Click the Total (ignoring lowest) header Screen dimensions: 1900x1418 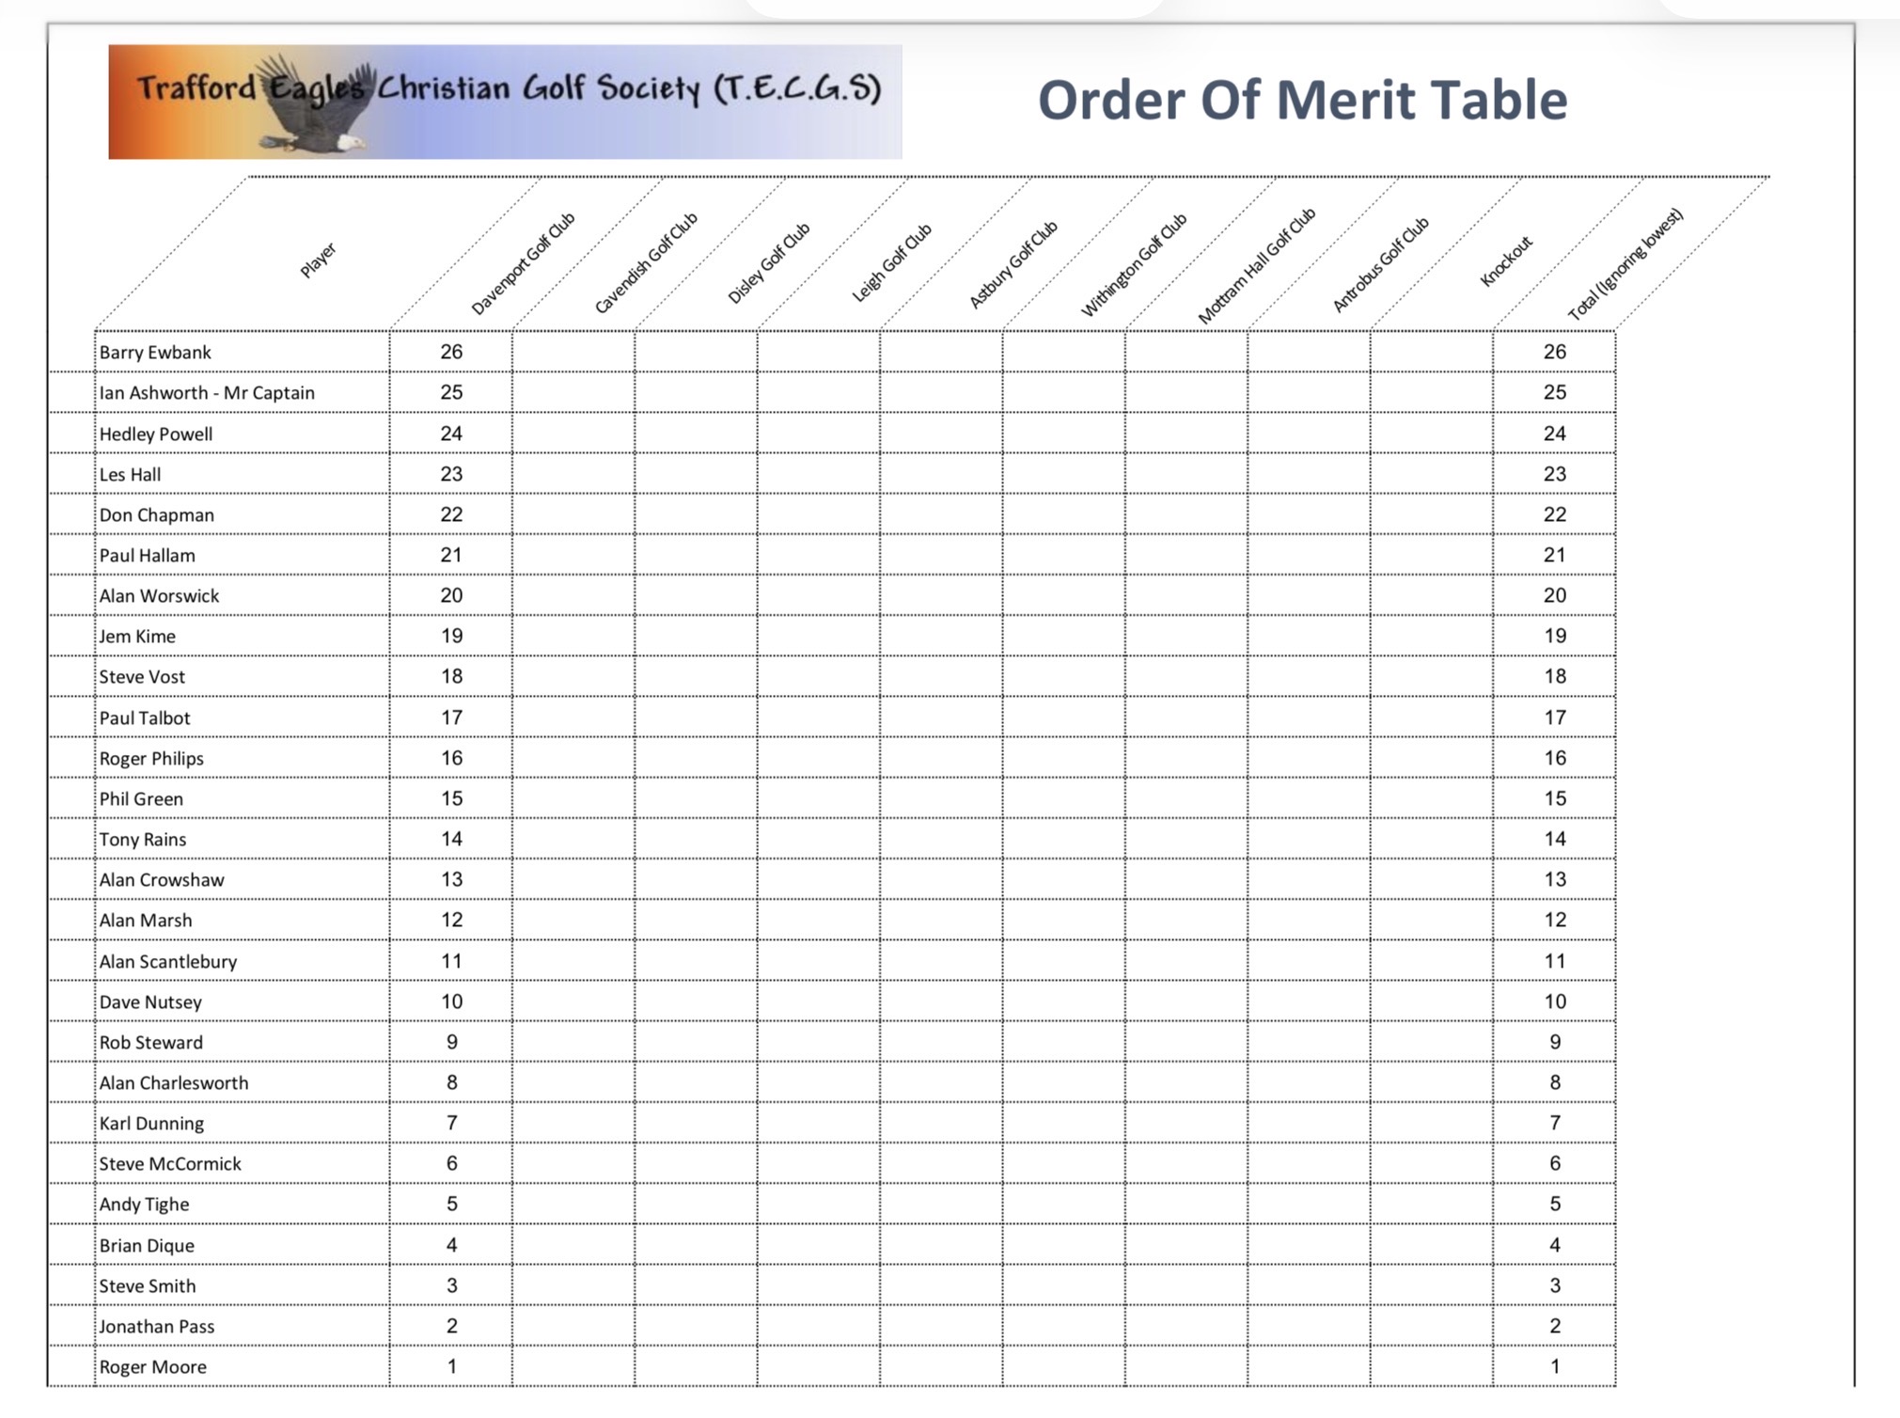[1625, 264]
